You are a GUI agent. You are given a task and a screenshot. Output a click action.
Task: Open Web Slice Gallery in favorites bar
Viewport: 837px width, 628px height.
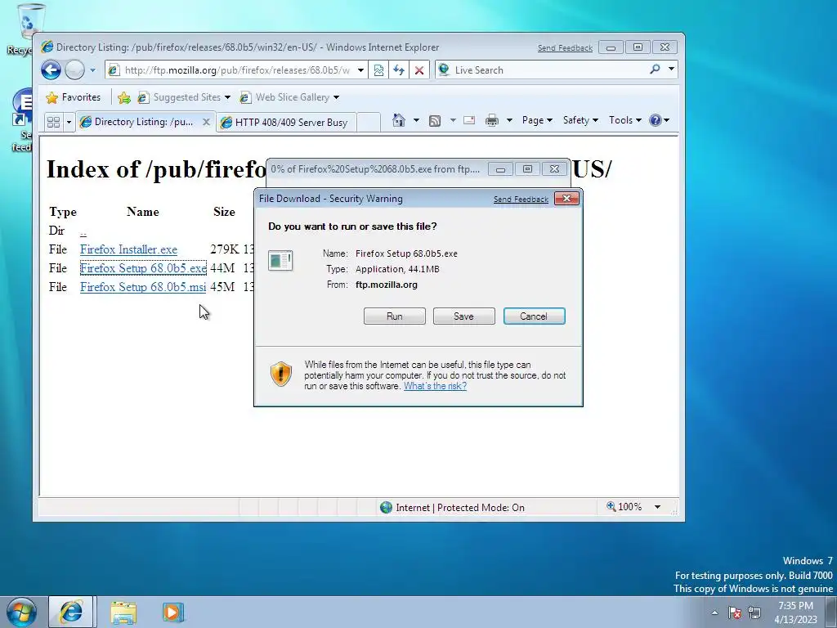(x=289, y=97)
